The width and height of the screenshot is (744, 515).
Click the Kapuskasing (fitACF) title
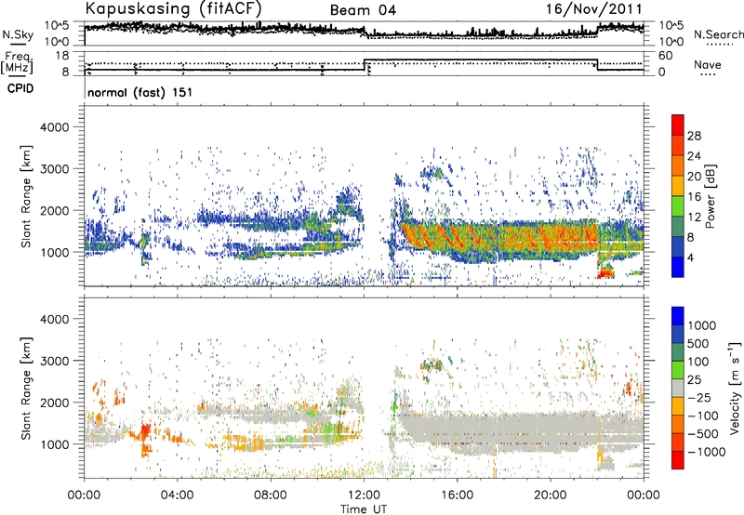tap(173, 8)
